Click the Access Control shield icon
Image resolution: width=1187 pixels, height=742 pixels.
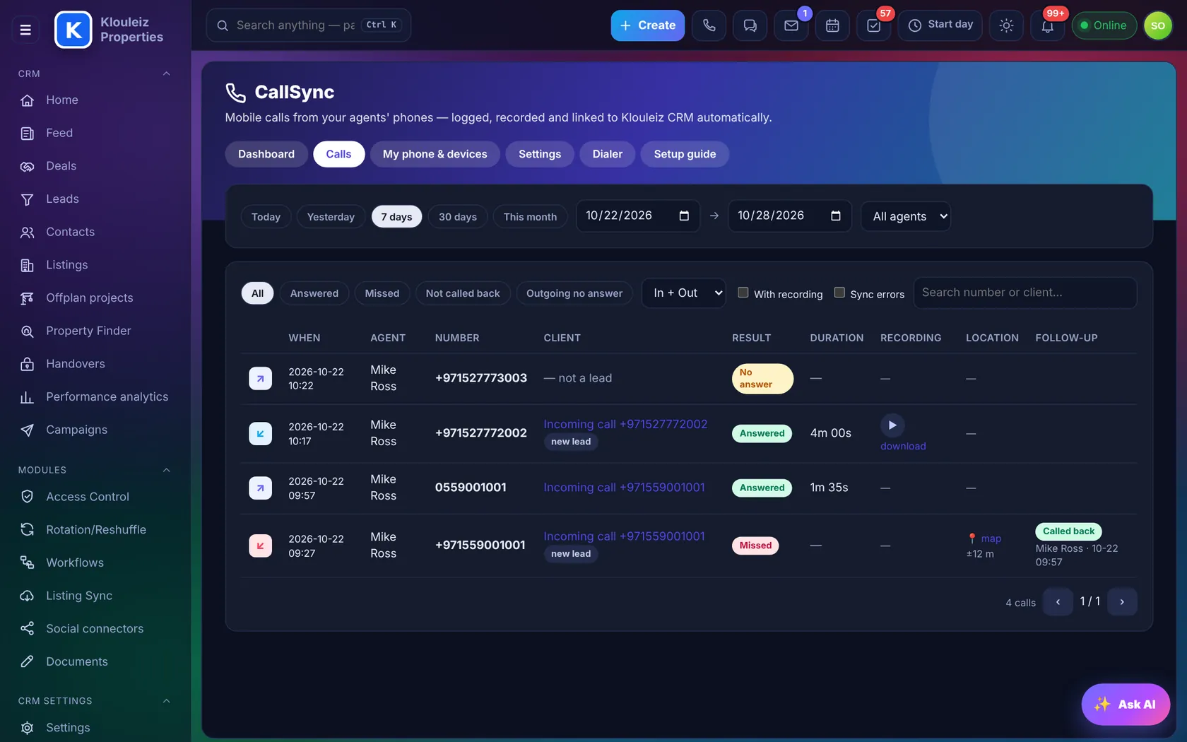27,497
